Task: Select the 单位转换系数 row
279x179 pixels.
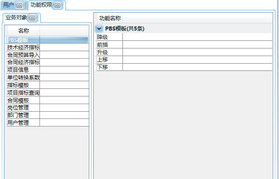Action: point(48,78)
